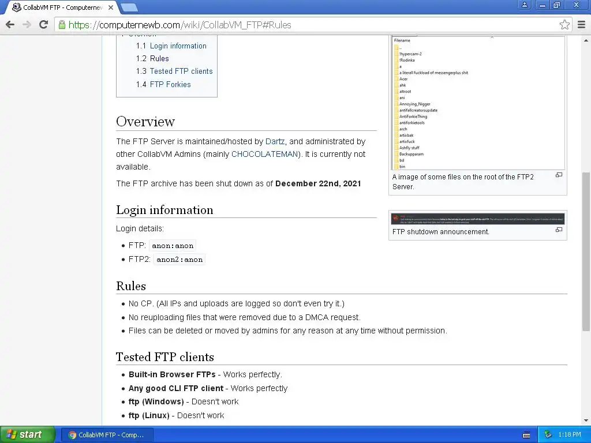Click the December 22nd, 2021 bold date
591x443 pixels.
(x=318, y=183)
